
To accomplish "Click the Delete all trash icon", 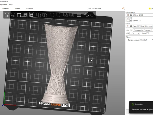I will tap(19, 15).
